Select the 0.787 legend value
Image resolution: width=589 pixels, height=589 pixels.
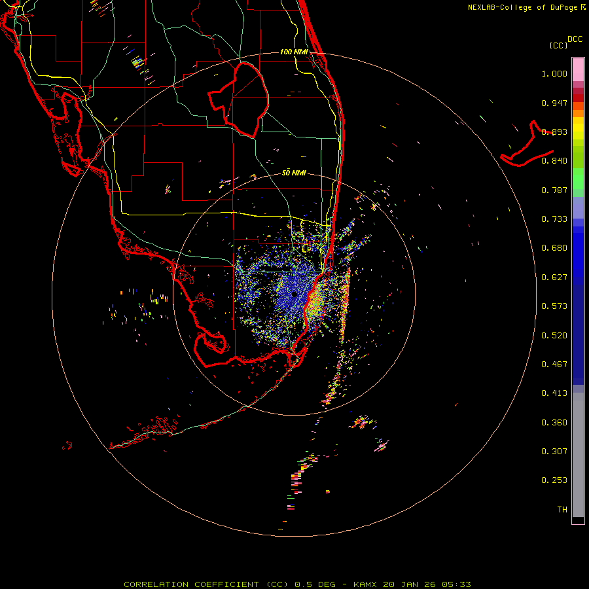pyautogui.click(x=554, y=190)
